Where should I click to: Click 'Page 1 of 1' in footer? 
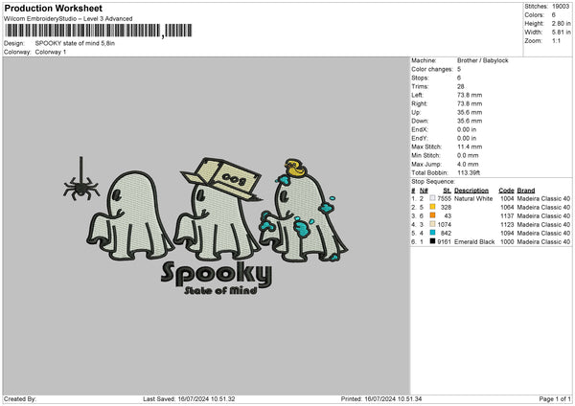tap(555, 399)
